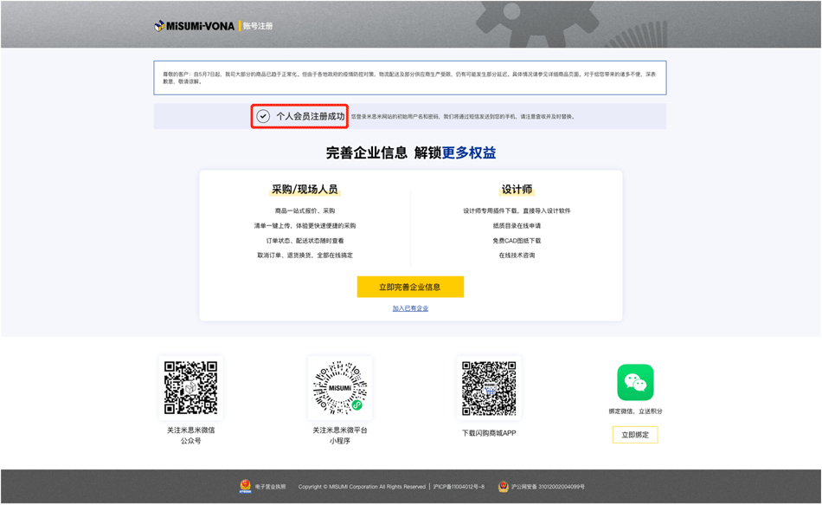The height and width of the screenshot is (505, 822).
Task: Select the 设计师 heading
Action: click(x=517, y=190)
